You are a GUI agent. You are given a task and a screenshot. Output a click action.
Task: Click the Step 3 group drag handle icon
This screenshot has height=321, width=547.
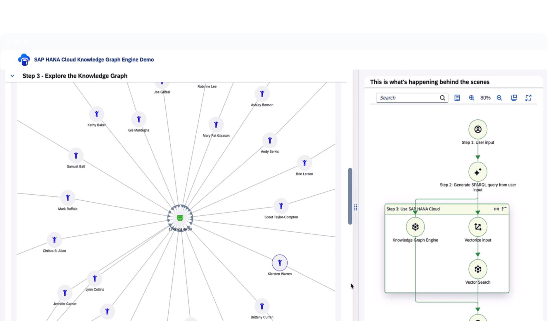tap(496, 209)
